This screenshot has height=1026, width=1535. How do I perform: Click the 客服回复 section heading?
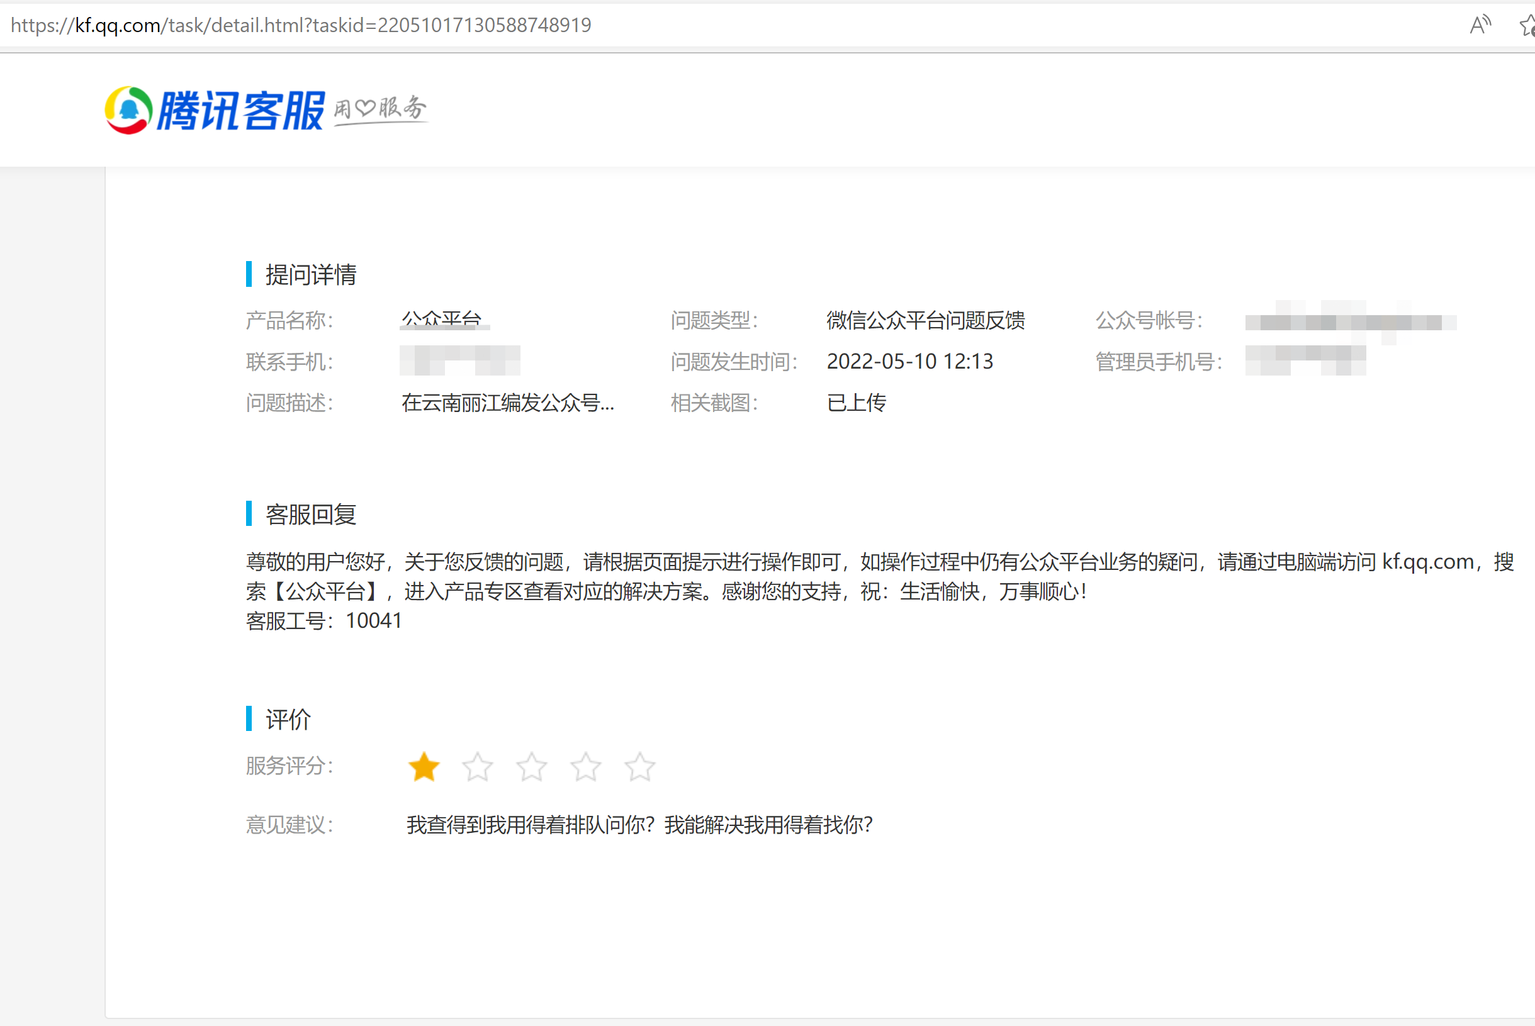pyautogui.click(x=311, y=515)
